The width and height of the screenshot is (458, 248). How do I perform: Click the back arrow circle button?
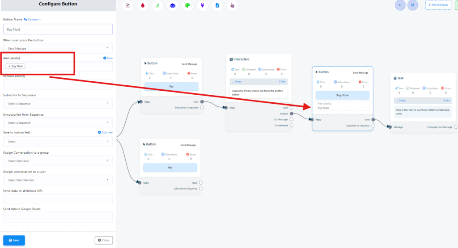[x=400, y=5]
